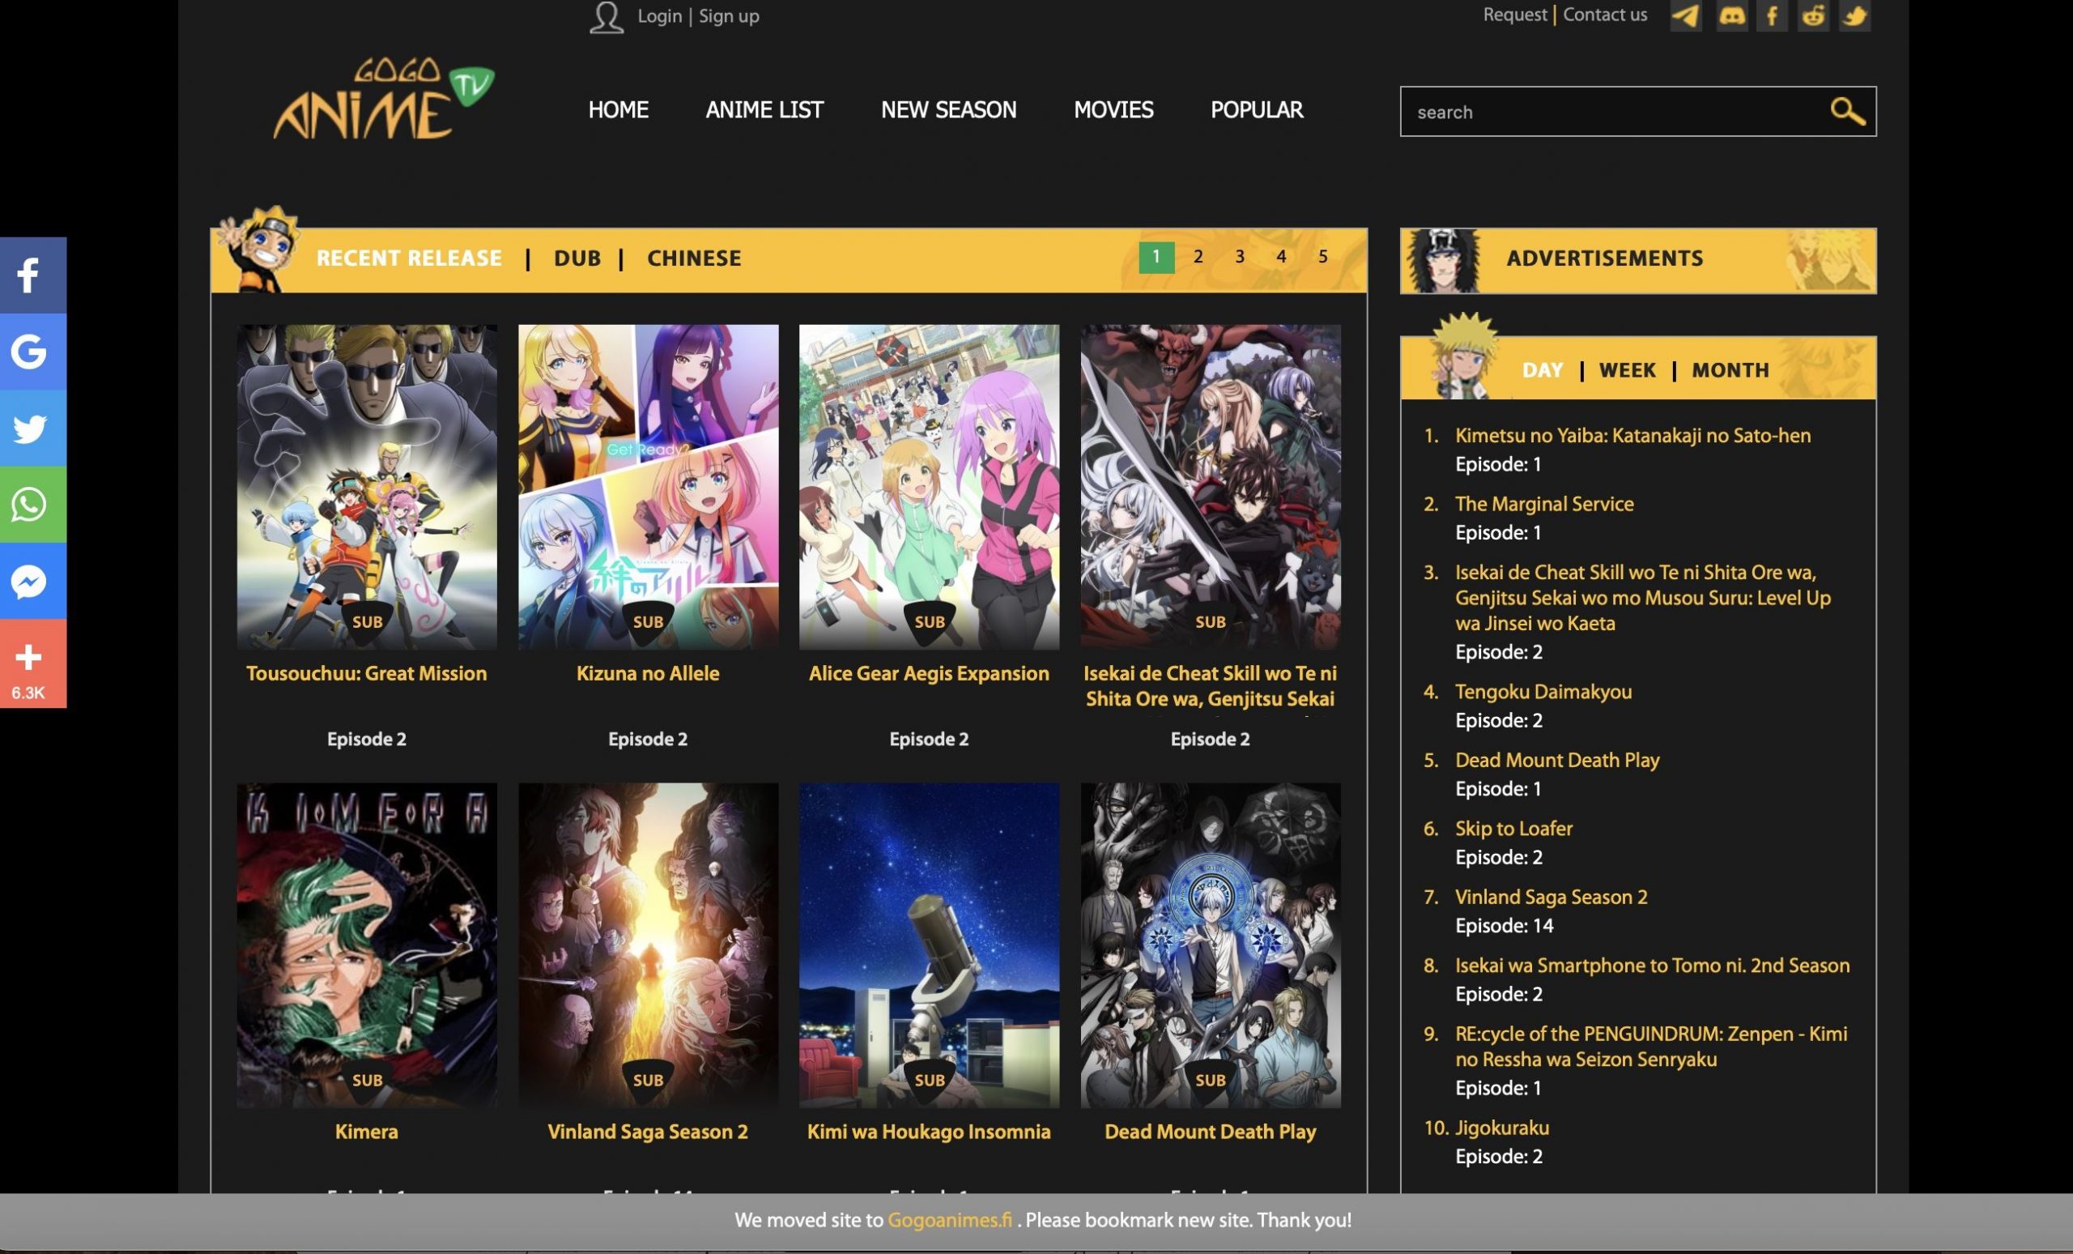Viewport: 2073px width, 1254px height.
Task: Expand page 3 of recent releases
Action: [1241, 256]
